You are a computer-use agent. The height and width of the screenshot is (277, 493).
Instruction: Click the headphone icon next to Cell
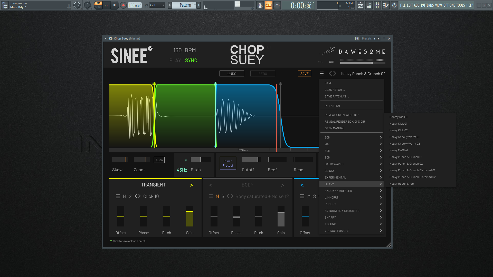pos(146,5)
